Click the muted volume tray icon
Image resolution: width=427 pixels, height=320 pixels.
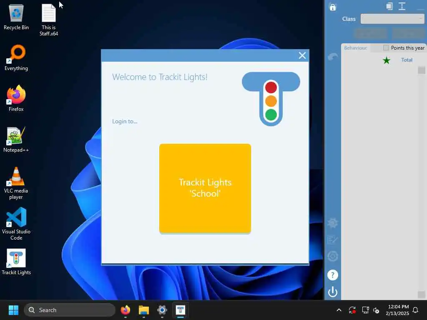pyautogui.click(x=377, y=310)
